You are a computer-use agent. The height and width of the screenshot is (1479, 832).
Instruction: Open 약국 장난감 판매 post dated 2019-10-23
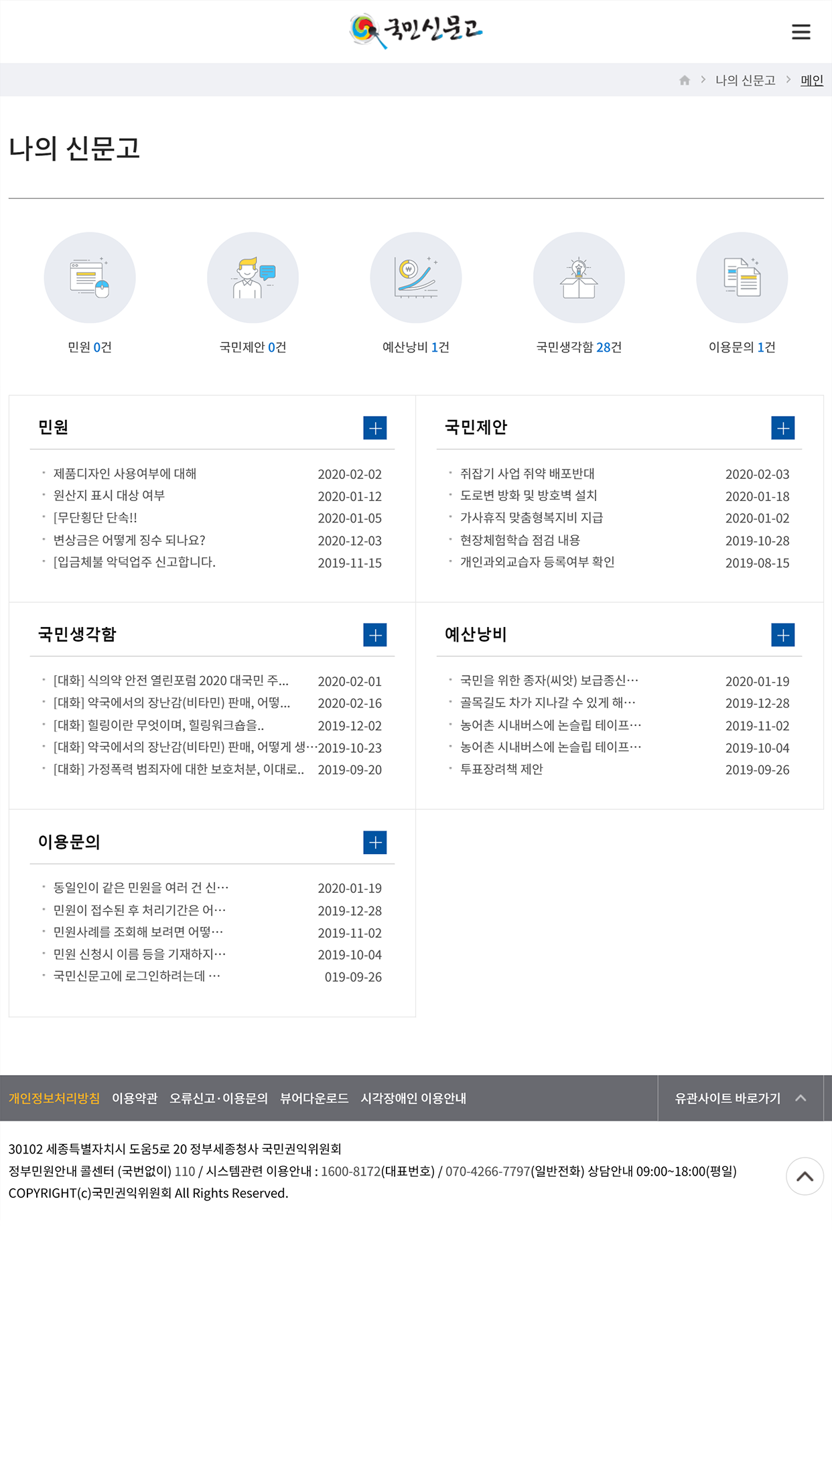(x=185, y=748)
